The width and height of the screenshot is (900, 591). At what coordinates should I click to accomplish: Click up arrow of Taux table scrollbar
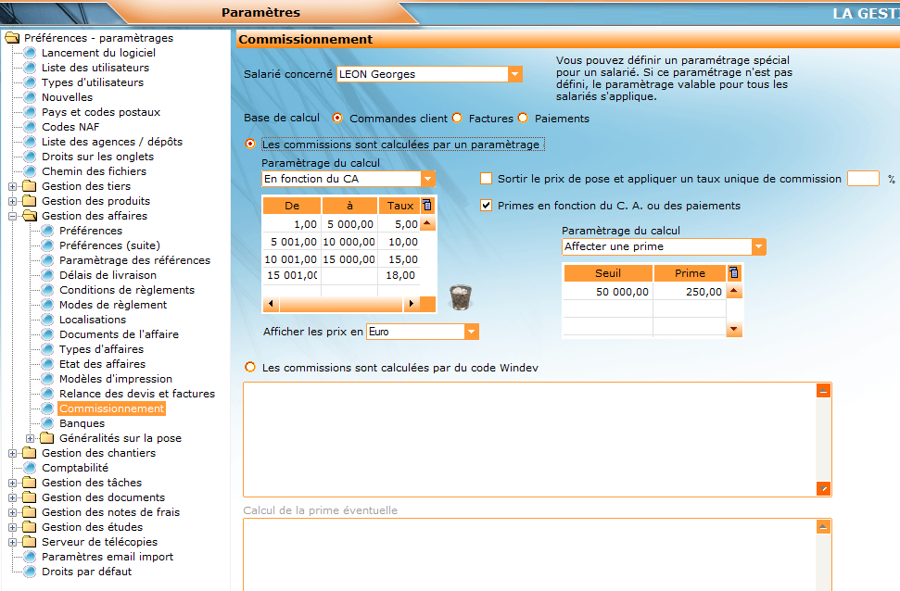click(x=427, y=222)
